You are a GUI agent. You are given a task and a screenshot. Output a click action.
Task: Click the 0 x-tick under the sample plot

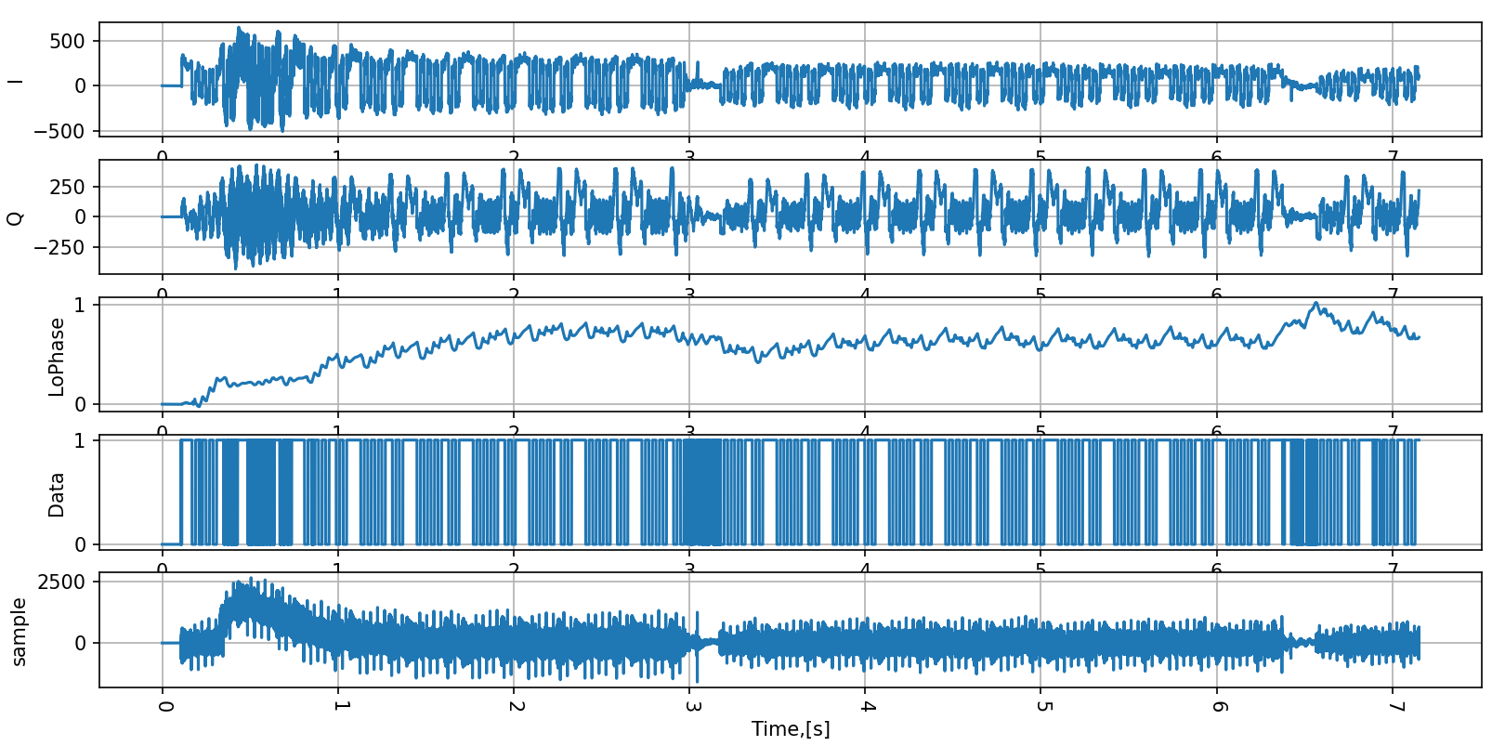(x=164, y=705)
